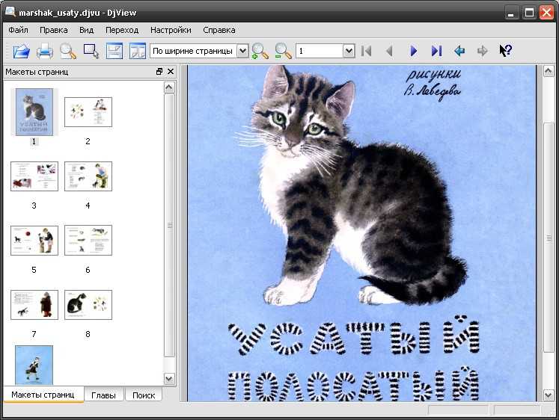This screenshot has height=420, width=559.
Task: Click the 'По ширине страницы' zoom field
Action: pyautogui.click(x=194, y=51)
